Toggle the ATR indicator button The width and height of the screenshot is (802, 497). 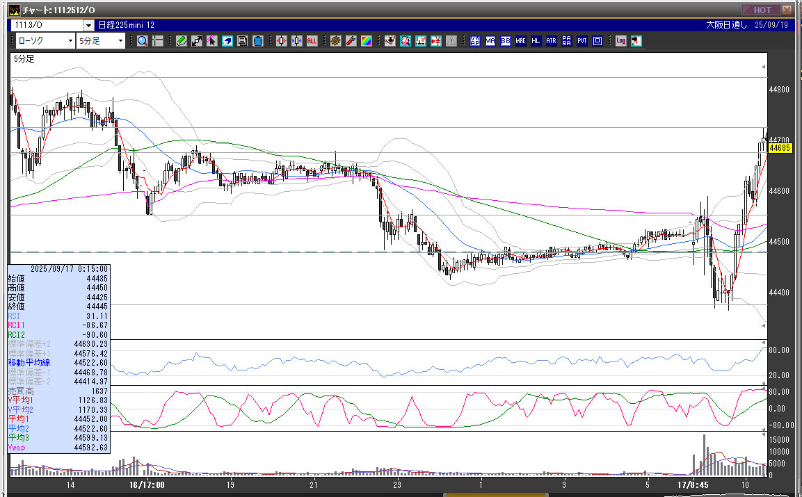551,41
